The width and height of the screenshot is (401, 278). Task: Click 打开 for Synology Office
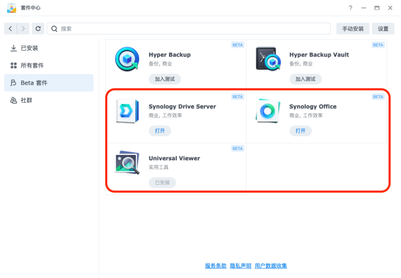[x=300, y=131]
